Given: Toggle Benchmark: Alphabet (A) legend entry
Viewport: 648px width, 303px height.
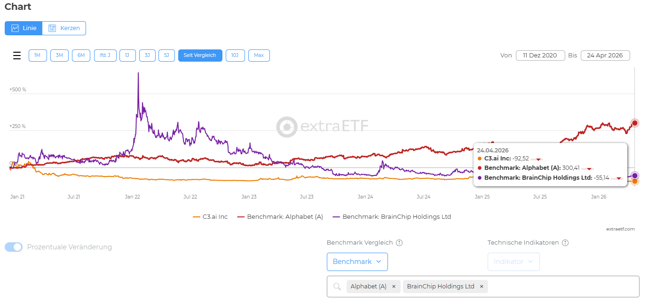Looking at the screenshot, I should click(280, 217).
